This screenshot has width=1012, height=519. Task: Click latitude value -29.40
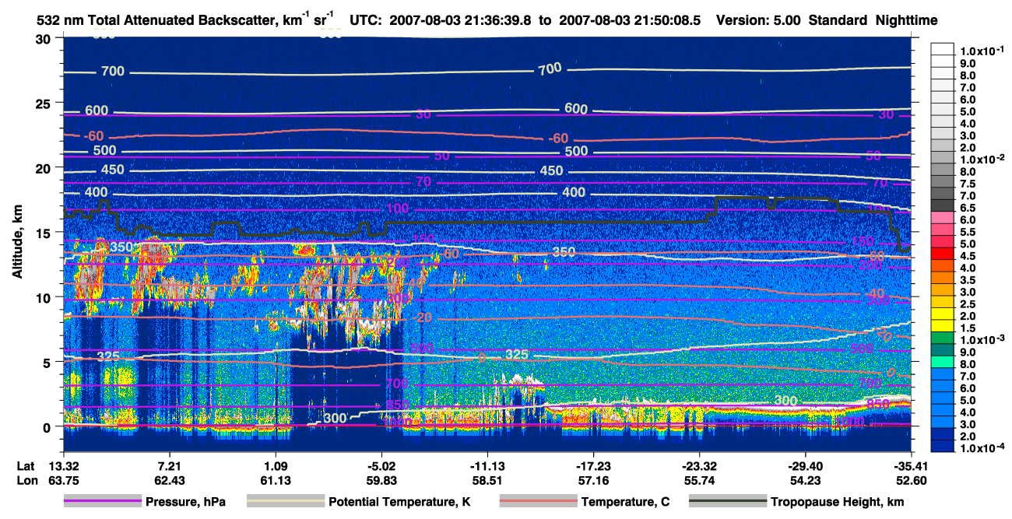point(806,466)
